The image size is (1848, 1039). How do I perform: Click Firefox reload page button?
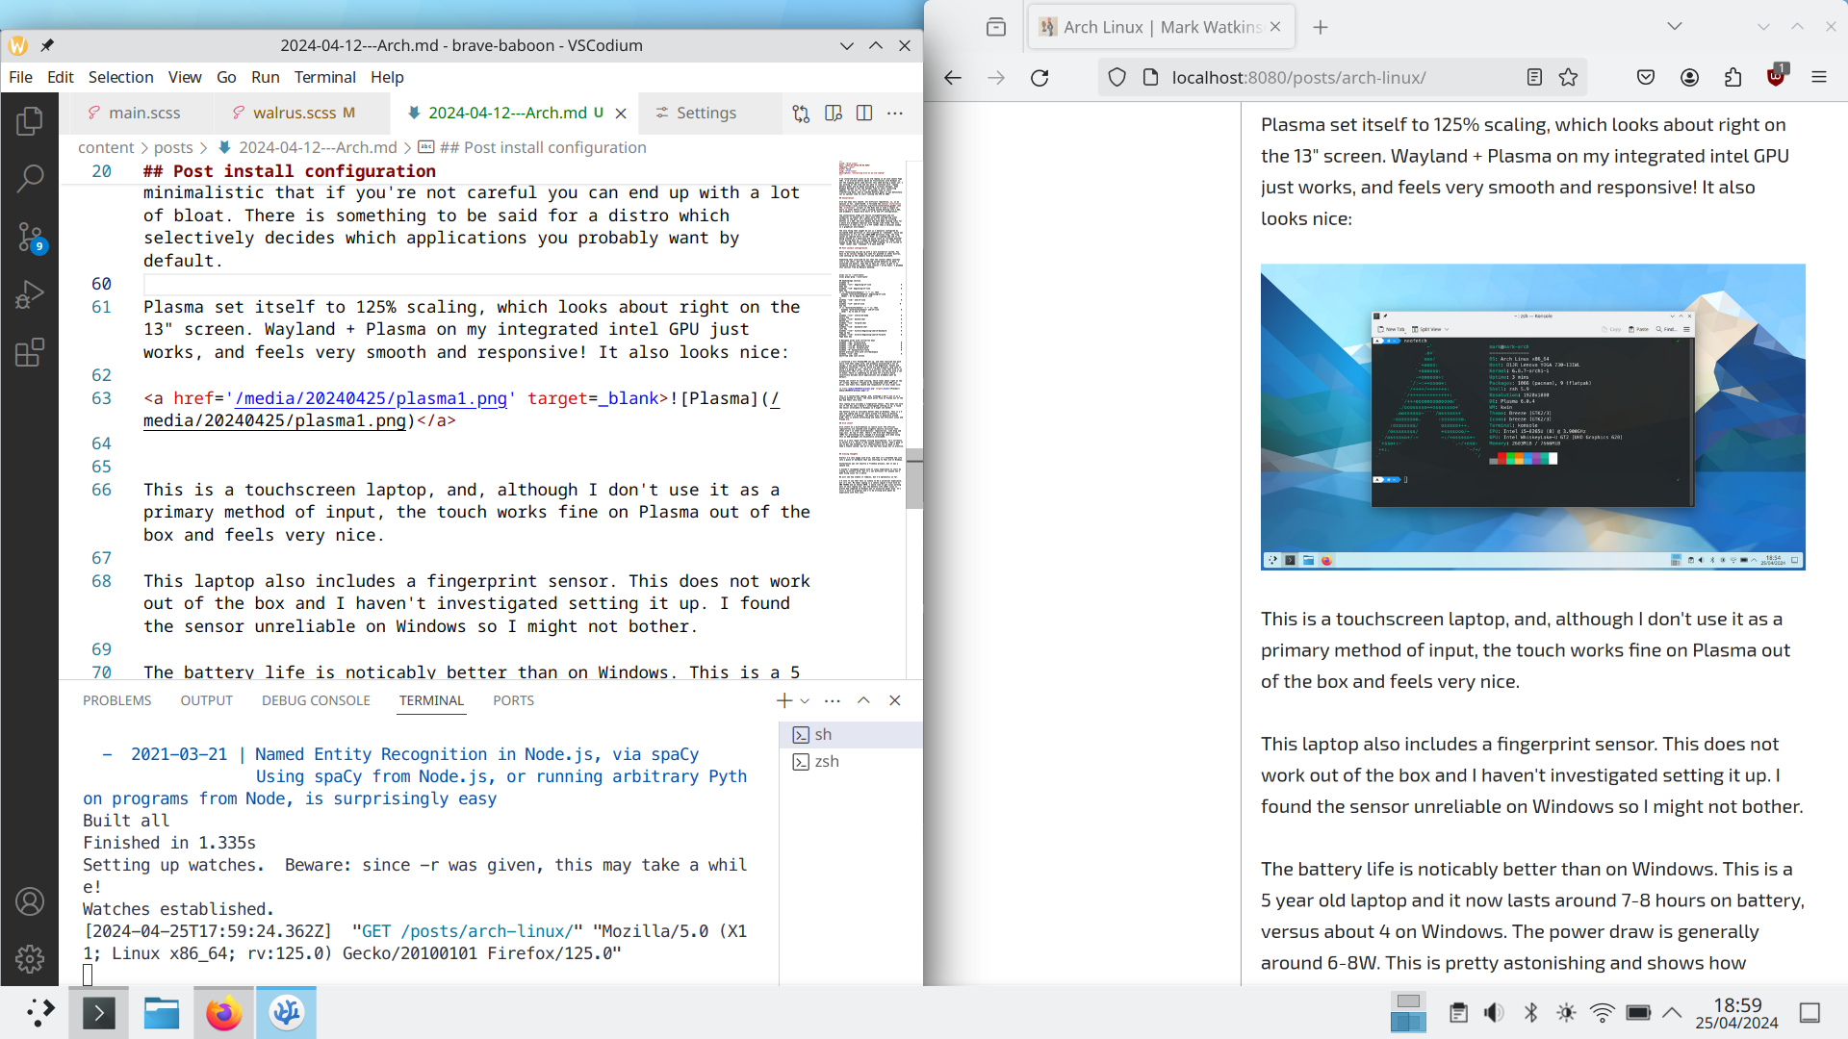(x=1039, y=78)
